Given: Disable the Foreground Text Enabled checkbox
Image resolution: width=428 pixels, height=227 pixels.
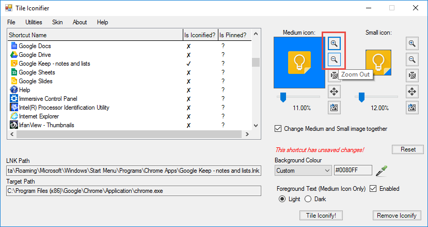Looking at the screenshot, I should point(372,189).
